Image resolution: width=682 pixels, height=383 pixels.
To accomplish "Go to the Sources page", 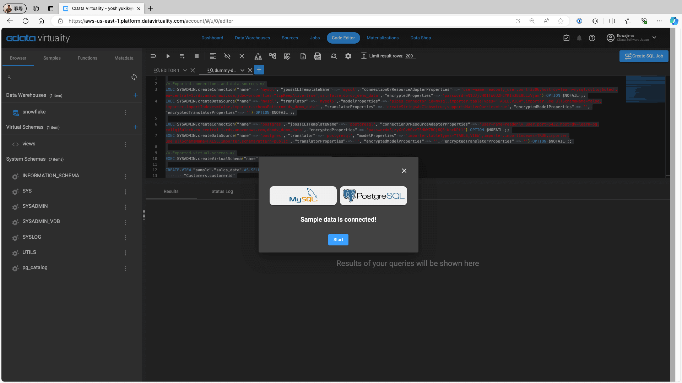I will pos(290,38).
